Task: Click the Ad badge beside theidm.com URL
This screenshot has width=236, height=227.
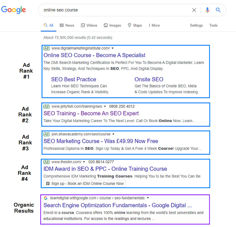Action: click(47, 162)
